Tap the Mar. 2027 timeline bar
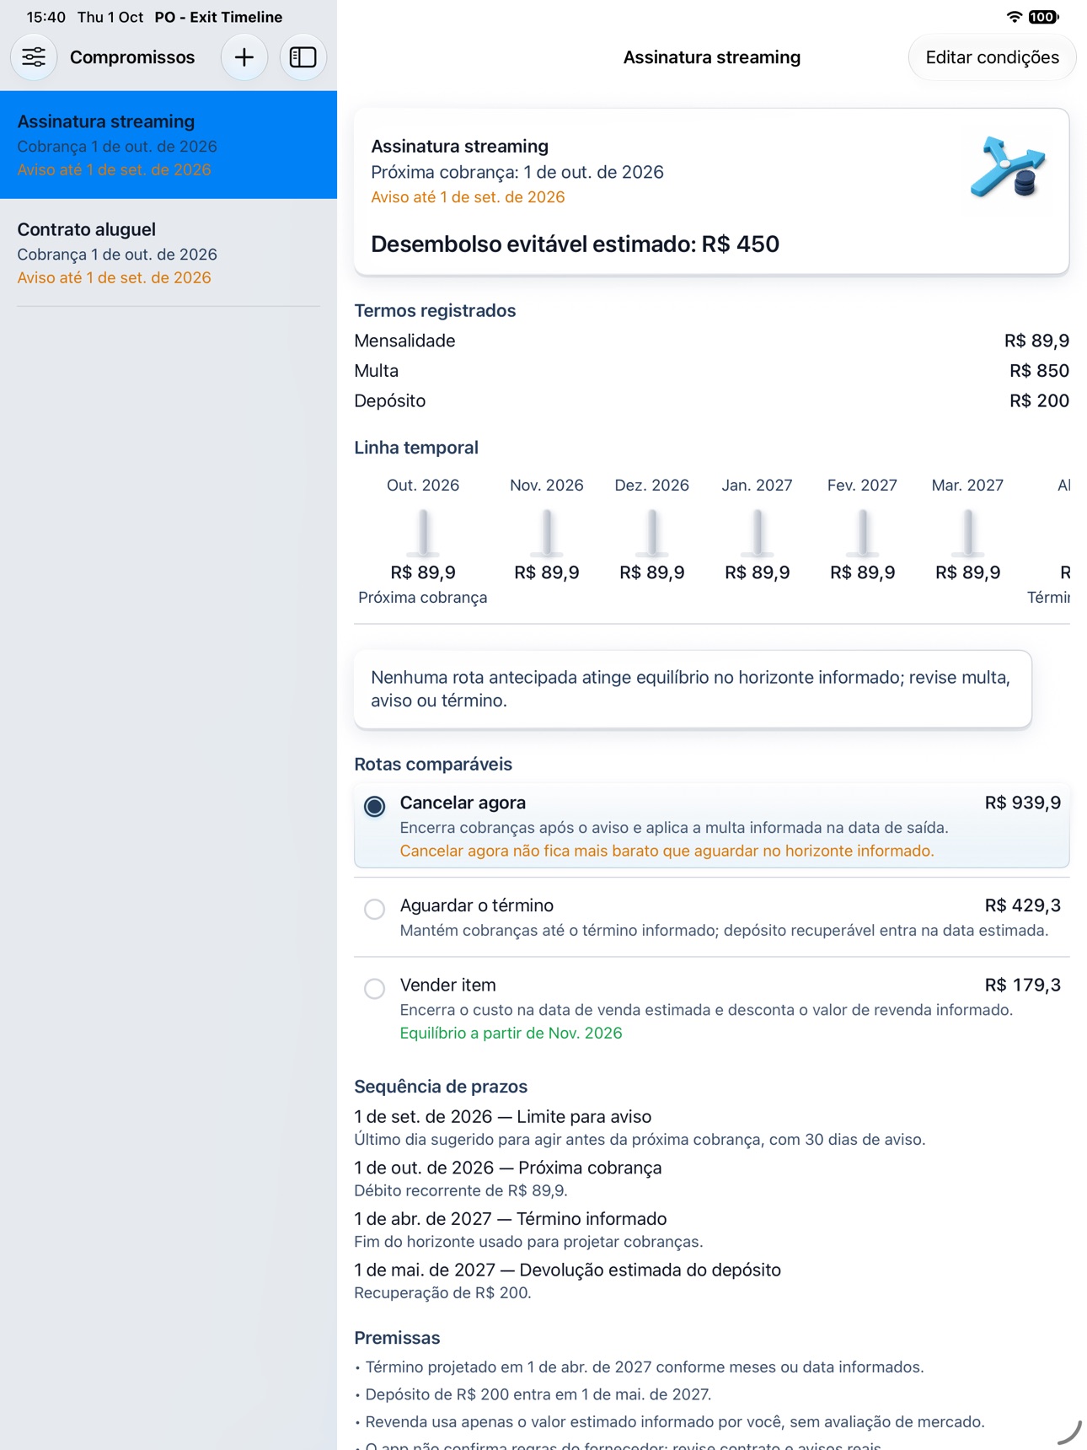 pos(968,533)
